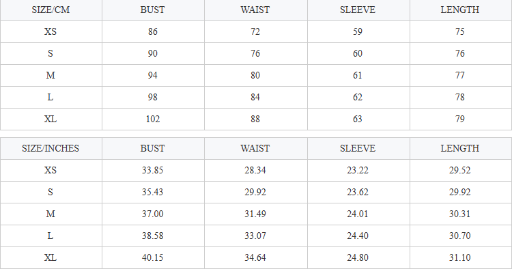This screenshot has width=512, height=269.
Task: Click the SIZE/INCHES header cell
Action: tap(51, 148)
